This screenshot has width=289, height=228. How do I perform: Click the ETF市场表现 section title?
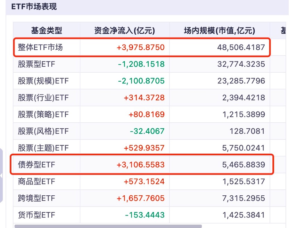pos(34,7)
